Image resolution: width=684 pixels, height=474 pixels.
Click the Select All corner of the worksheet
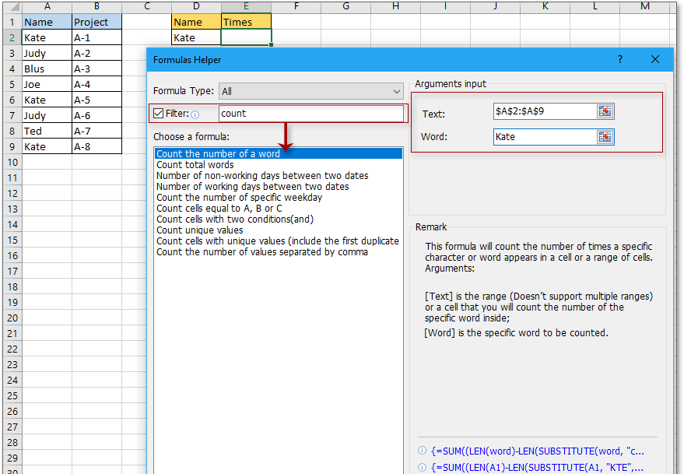tap(12, 7)
